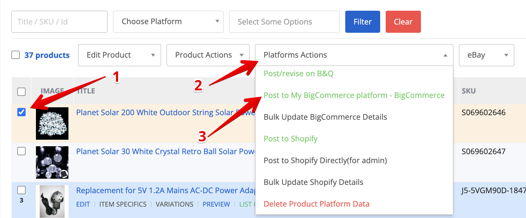The height and width of the screenshot is (218, 526).
Task: Click the red Clear button
Action: click(403, 22)
